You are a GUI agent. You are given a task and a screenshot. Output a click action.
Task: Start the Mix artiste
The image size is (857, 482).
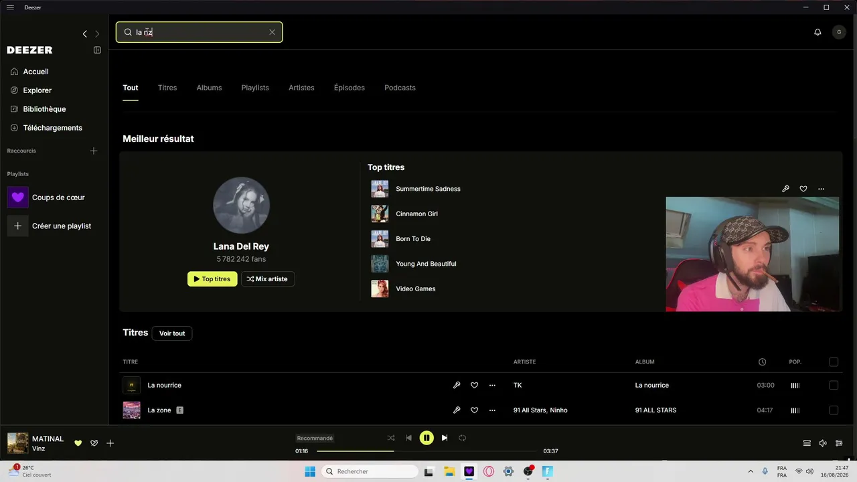268,279
